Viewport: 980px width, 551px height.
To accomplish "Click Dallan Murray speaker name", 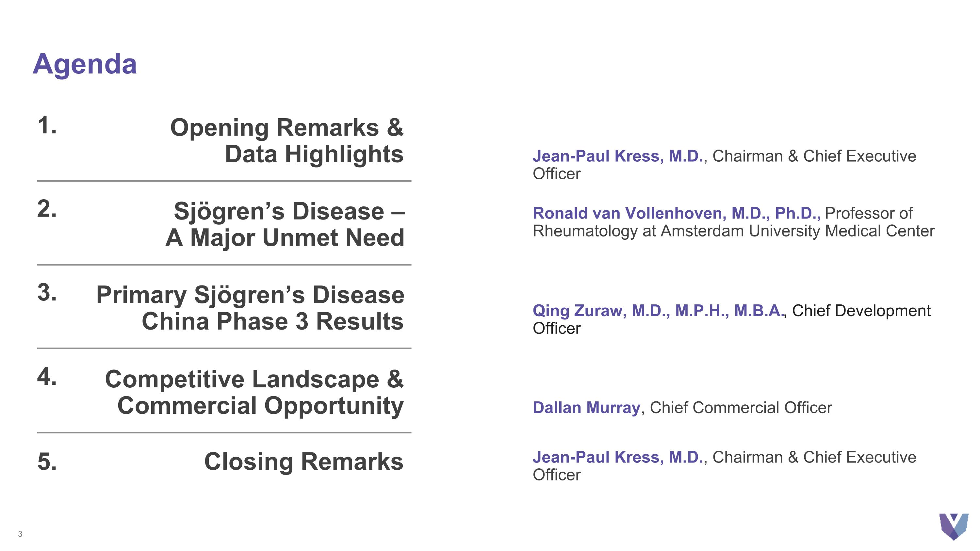I will tap(586, 408).
